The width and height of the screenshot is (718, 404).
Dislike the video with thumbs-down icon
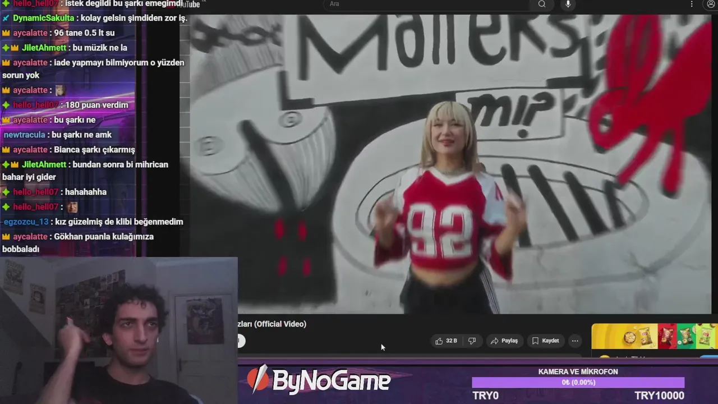pos(472,341)
